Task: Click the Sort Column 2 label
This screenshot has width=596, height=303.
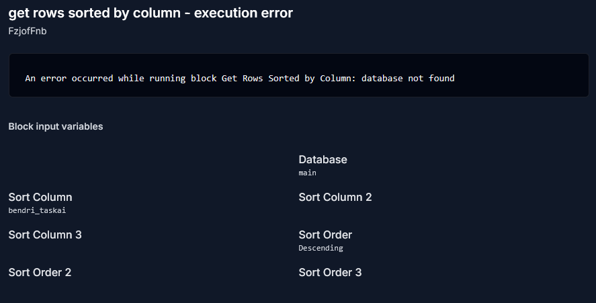Action: 335,197
